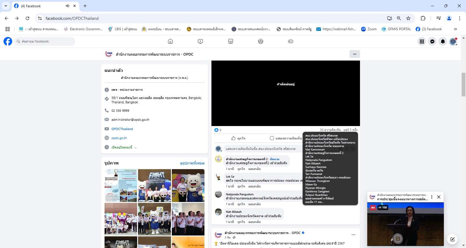
Task: Click the floating live video preview
Action: tap(405, 224)
